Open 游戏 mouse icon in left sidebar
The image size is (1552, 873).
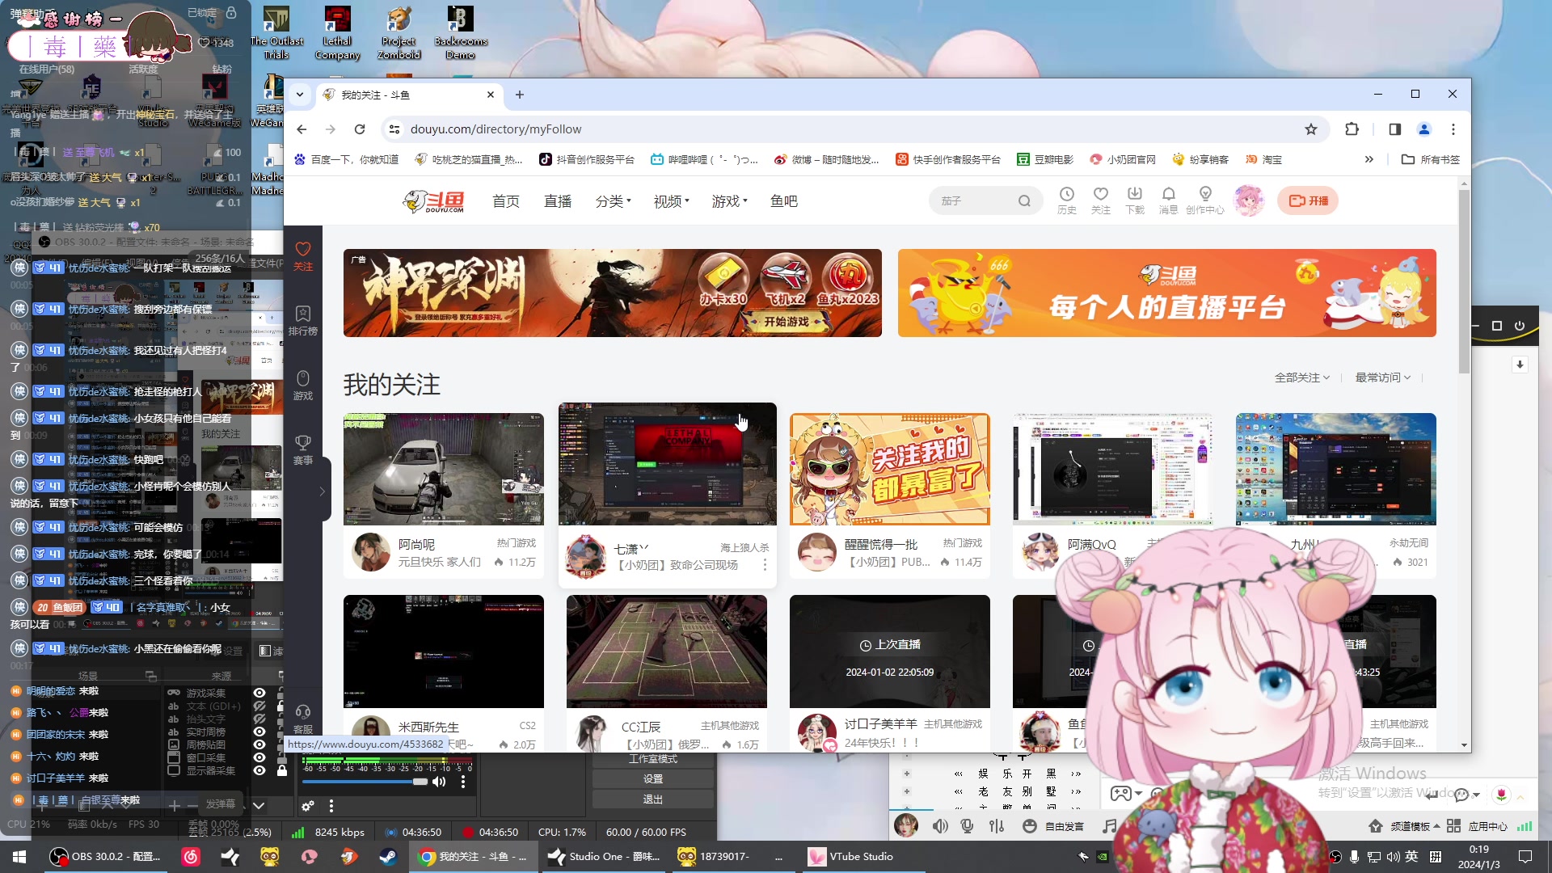[x=303, y=385]
